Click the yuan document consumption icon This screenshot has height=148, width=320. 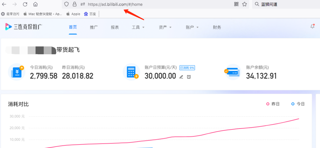click(17, 72)
